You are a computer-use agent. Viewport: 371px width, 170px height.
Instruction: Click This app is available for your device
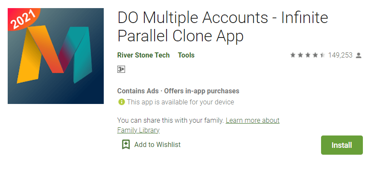180,102
